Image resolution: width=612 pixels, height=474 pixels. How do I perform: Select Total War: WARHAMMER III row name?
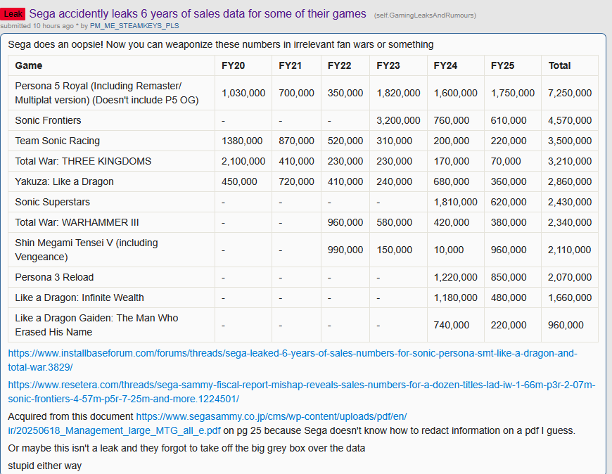77,222
